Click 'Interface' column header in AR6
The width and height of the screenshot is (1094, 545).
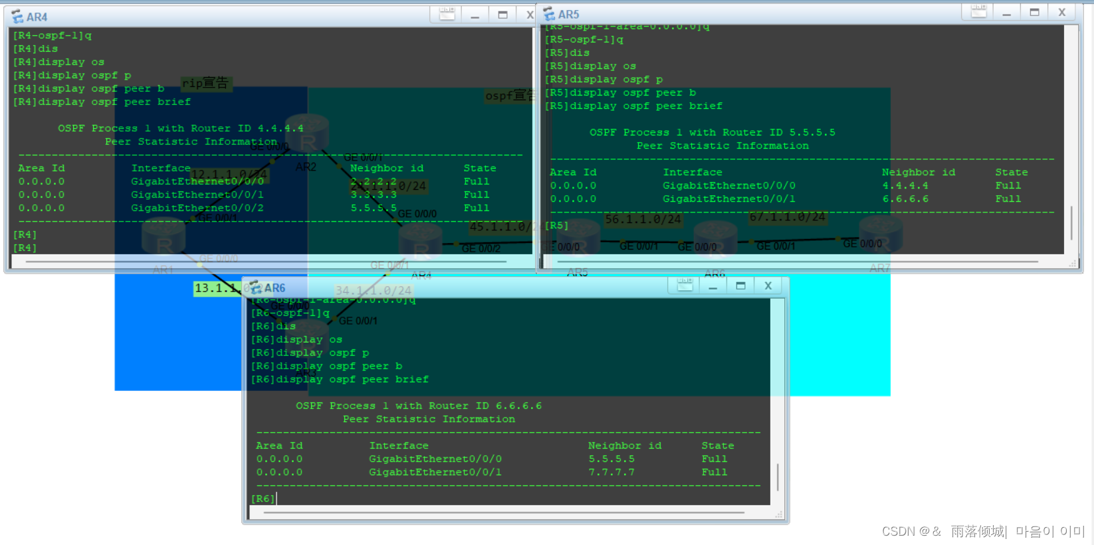click(x=399, y=445)
